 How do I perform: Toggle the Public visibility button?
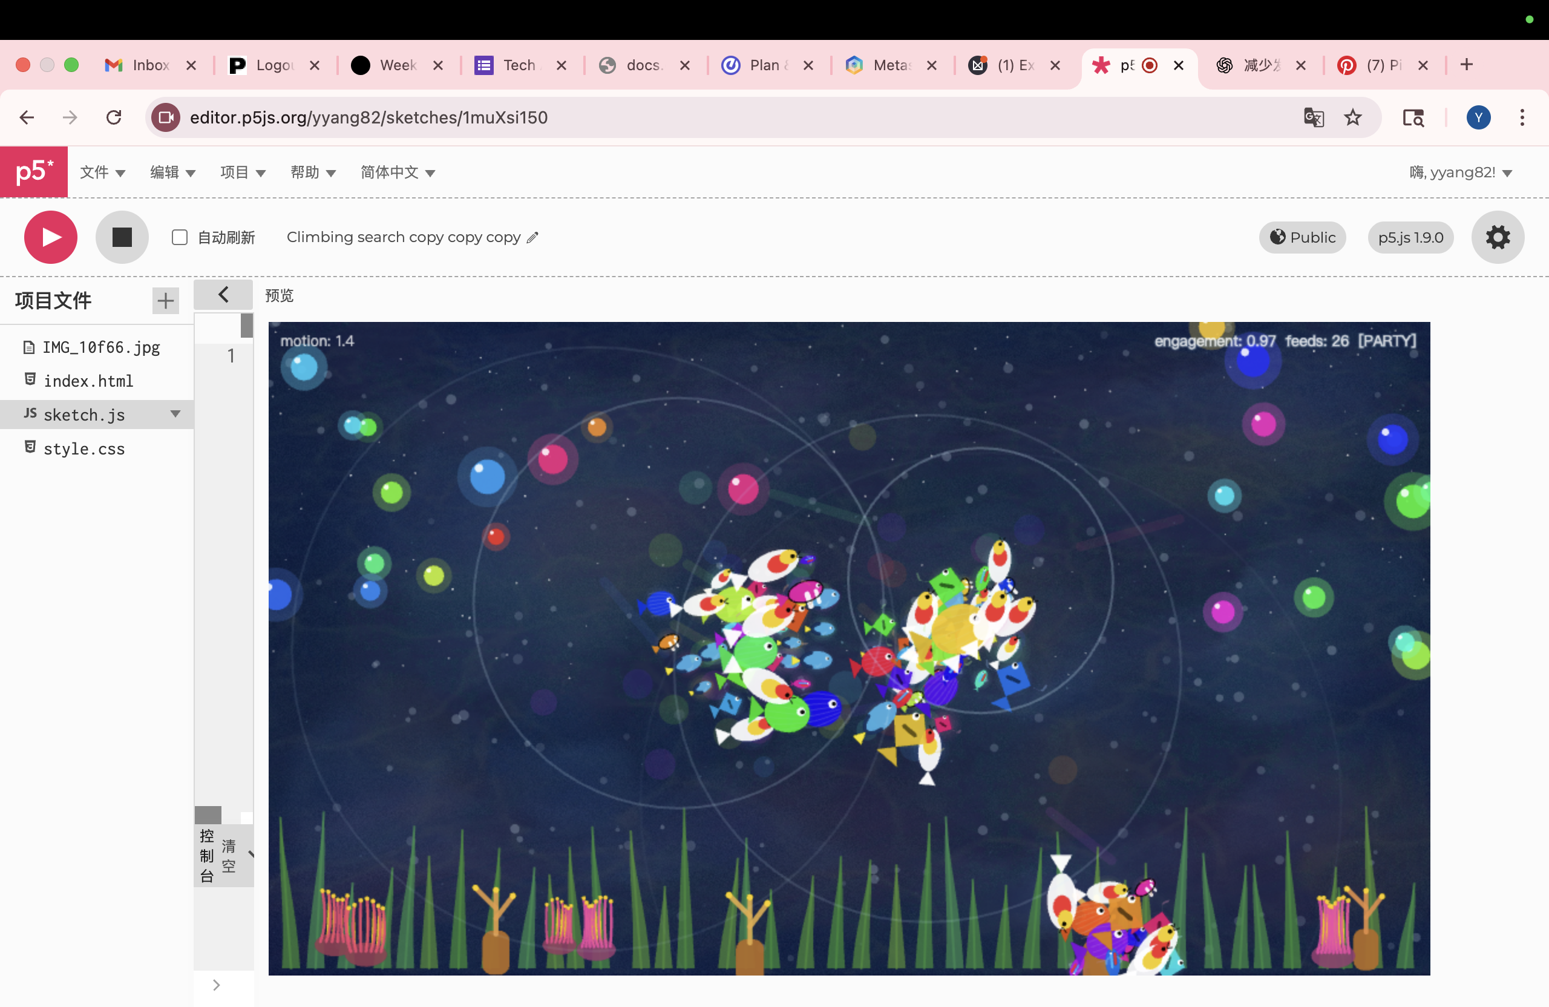[1302, 238]
